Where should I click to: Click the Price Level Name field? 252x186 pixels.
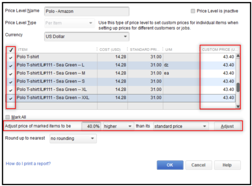tap(87, 11)
